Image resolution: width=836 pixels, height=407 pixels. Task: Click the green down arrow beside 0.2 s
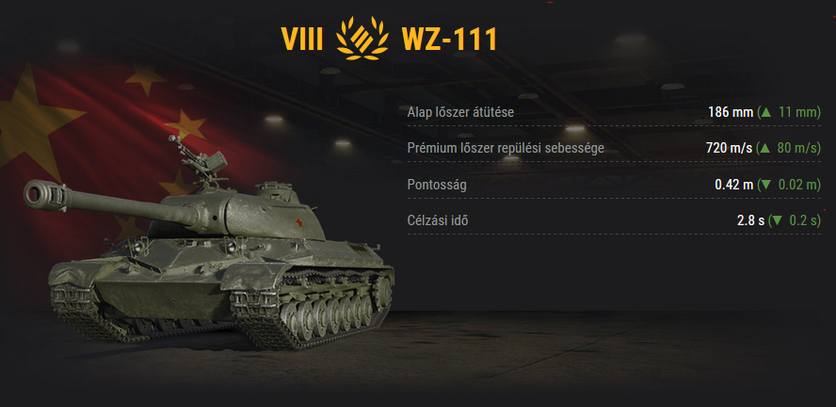[x=777, y=220]
